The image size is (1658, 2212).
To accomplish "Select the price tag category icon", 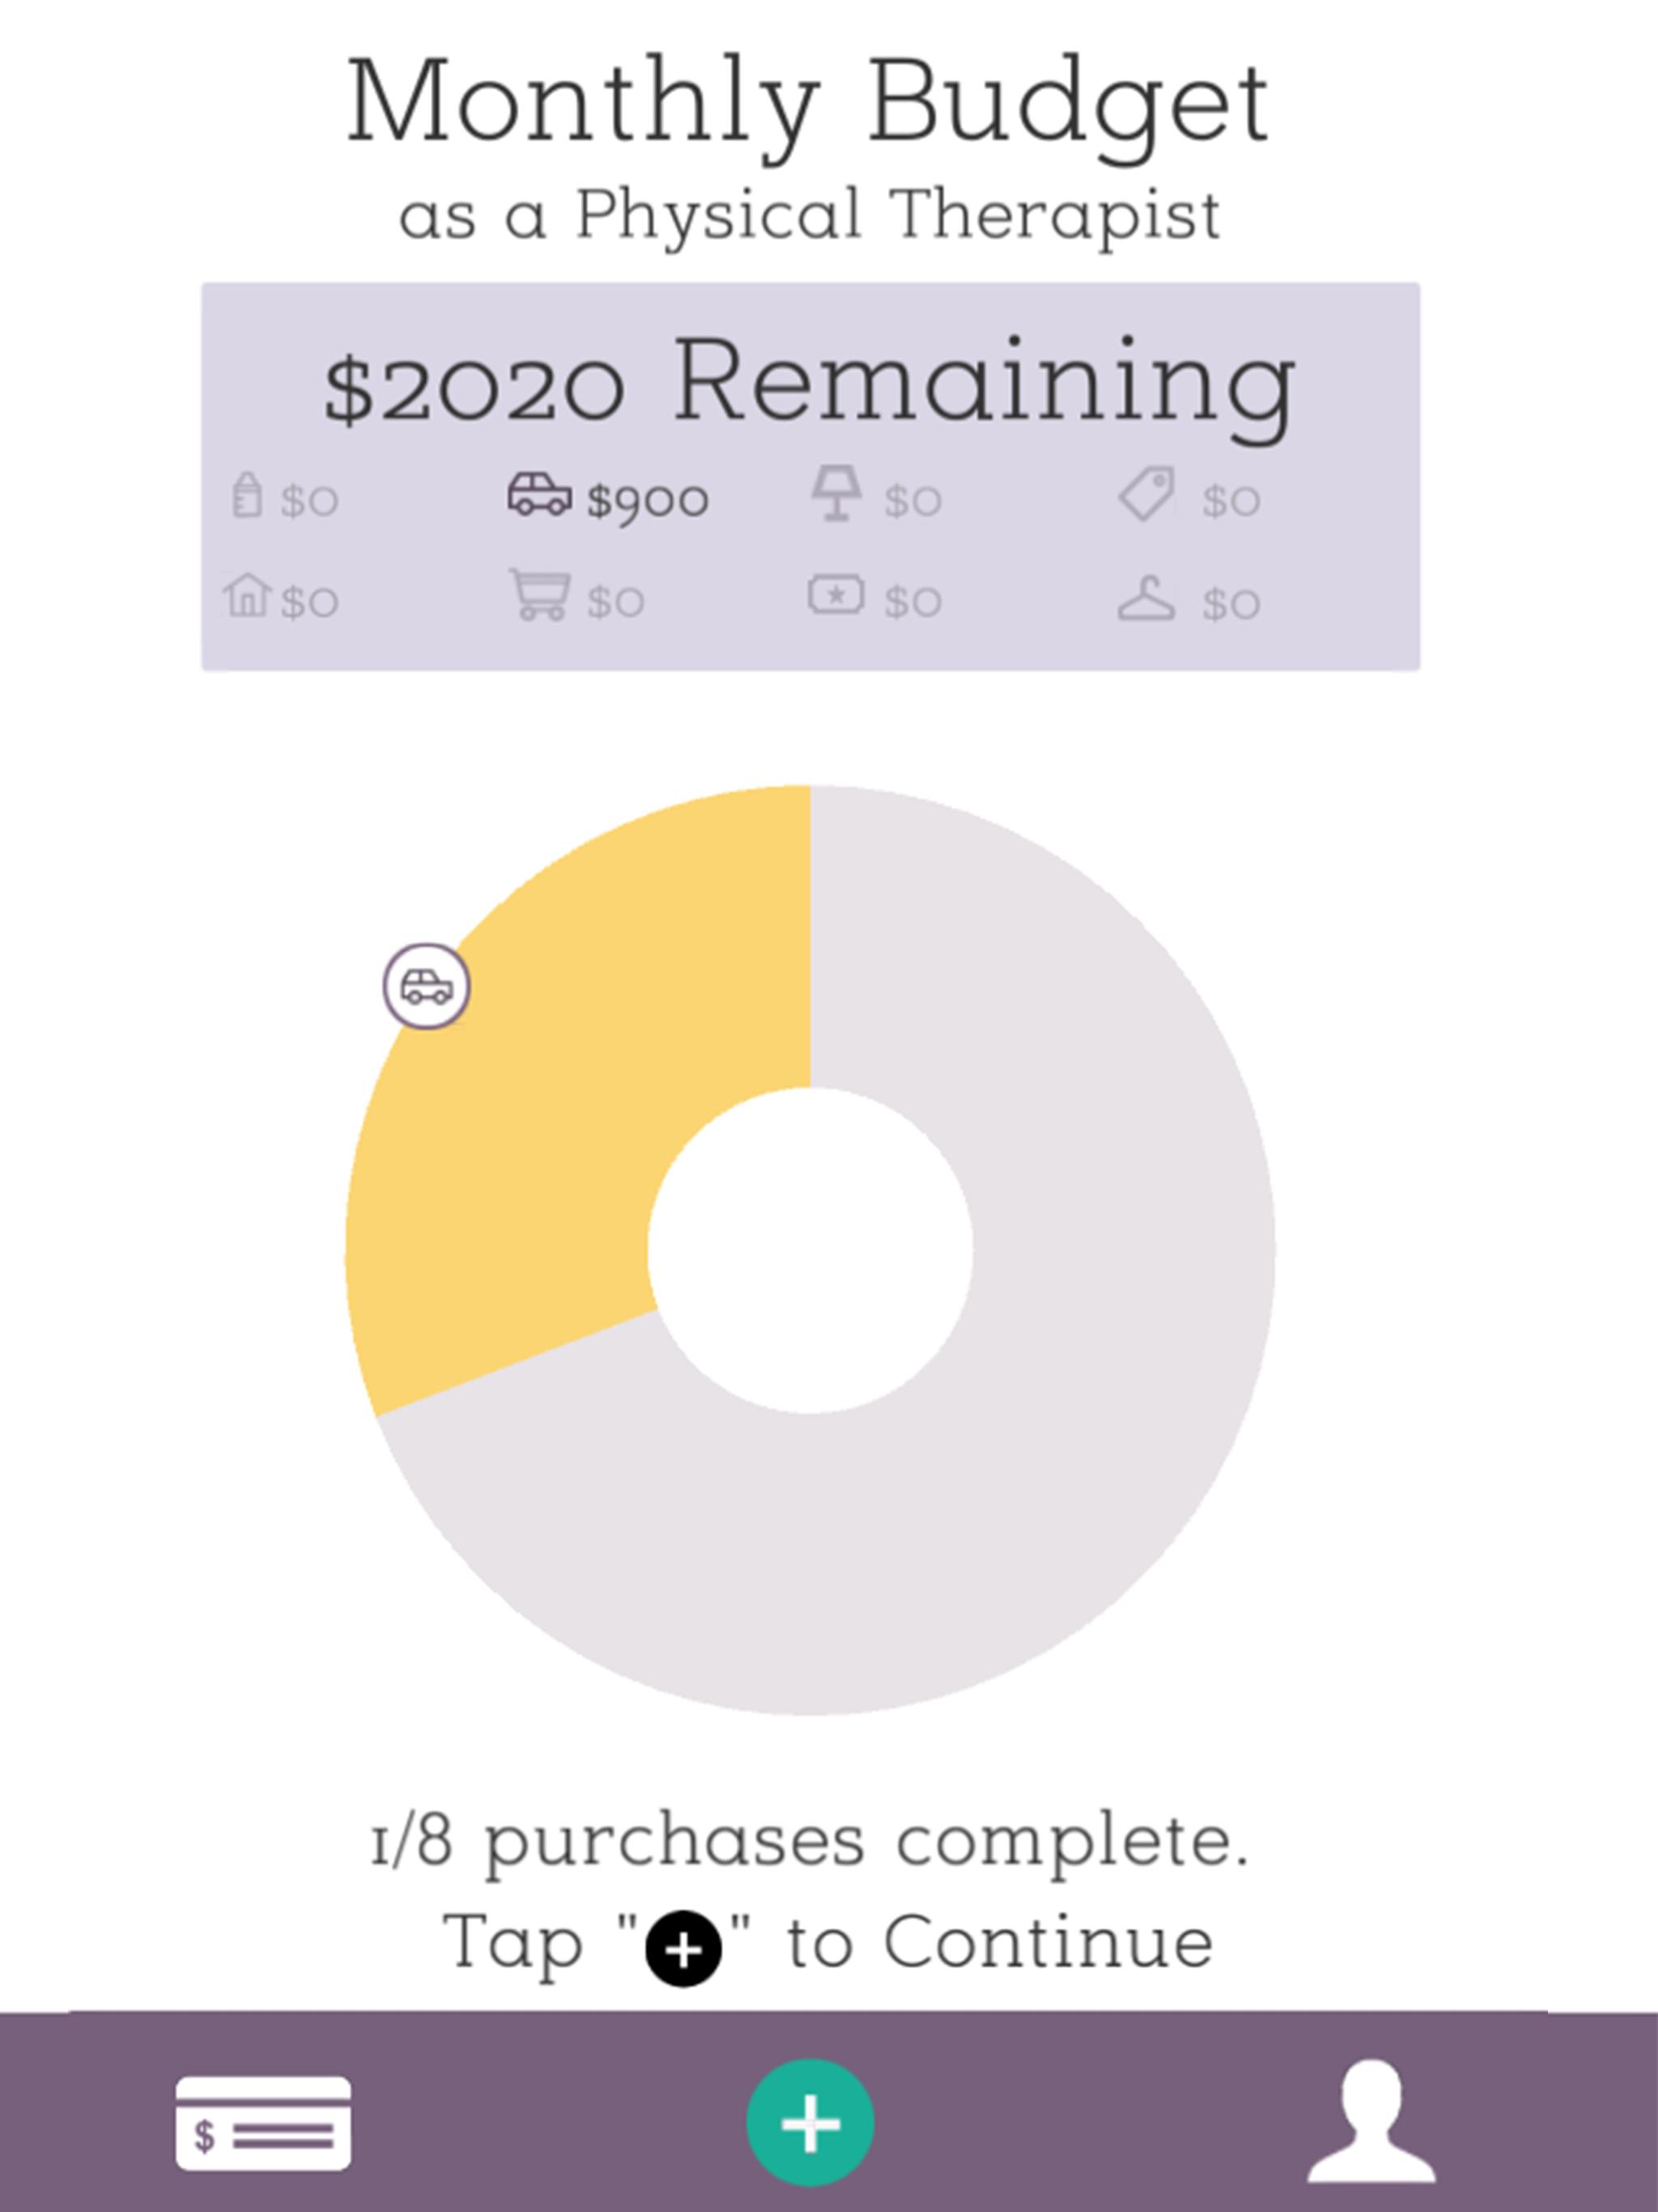I will pos(1146,493).
